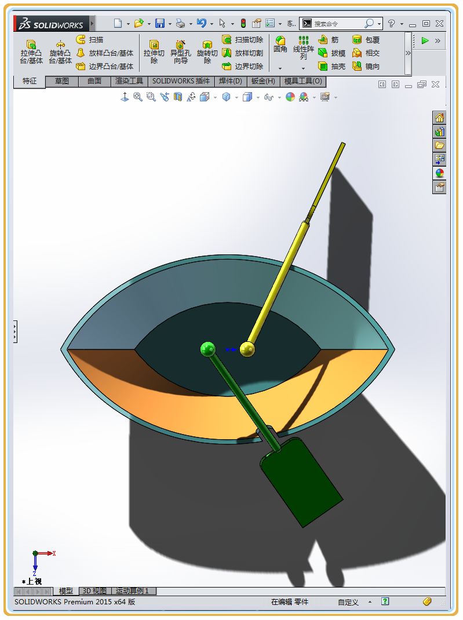Click the Rebuild traffic light icon
This screenshot has width=463, height=620.
(243, 24)
